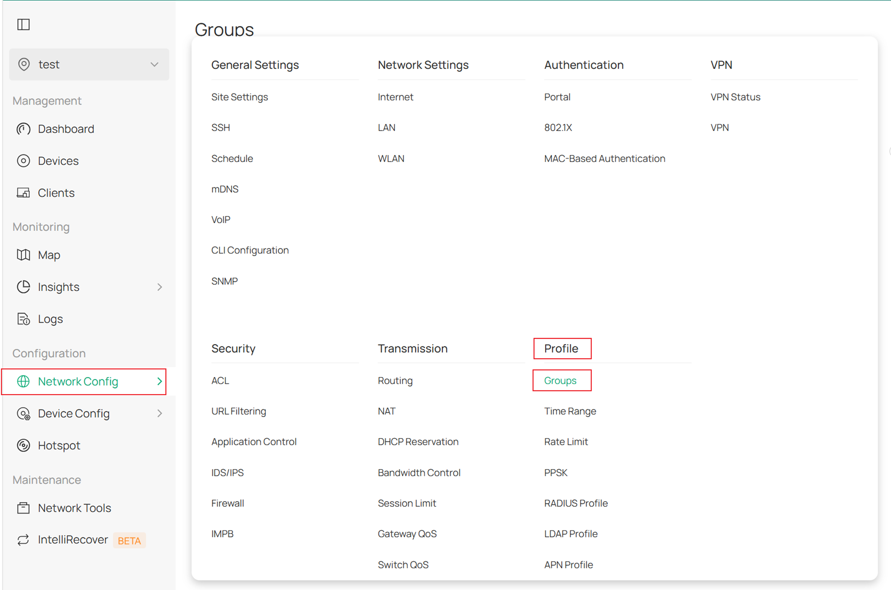Click the sidebar collapse icon at top left
Screen dimensions: 891x590
23,24
